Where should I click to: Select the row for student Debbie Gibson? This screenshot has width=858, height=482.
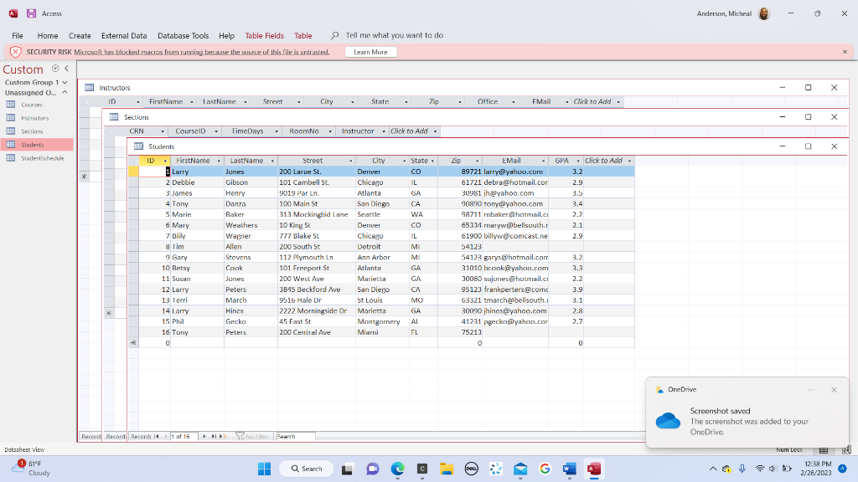(133, 182)
